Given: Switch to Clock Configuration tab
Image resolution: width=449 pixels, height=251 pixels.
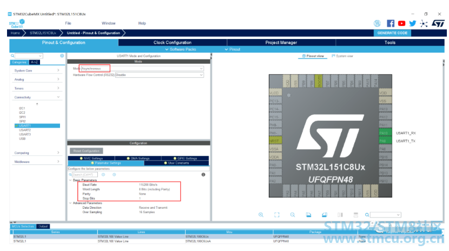Looking at the screenshot, I should pos(173,43).
